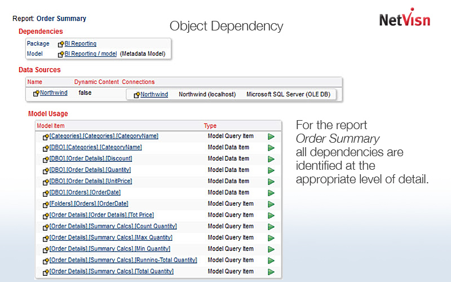Click green arrow for [DBO].[Categories].[CategoryName]
This screenshot has width=451, height=282.
(x=271, y=148)
